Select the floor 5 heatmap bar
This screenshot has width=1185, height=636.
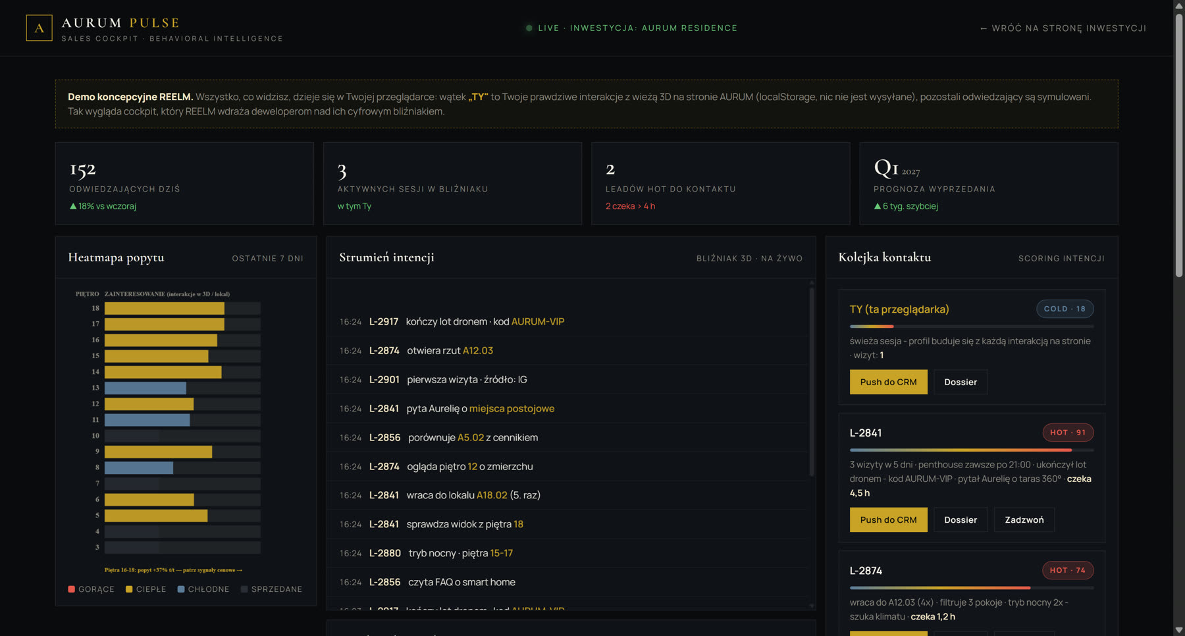pyautogui.click(x=156, y=516)
